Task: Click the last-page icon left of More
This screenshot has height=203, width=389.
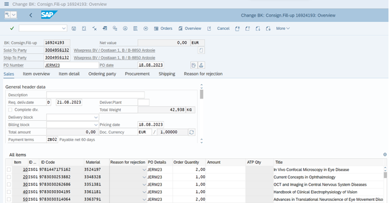Action: coord(268,29)
